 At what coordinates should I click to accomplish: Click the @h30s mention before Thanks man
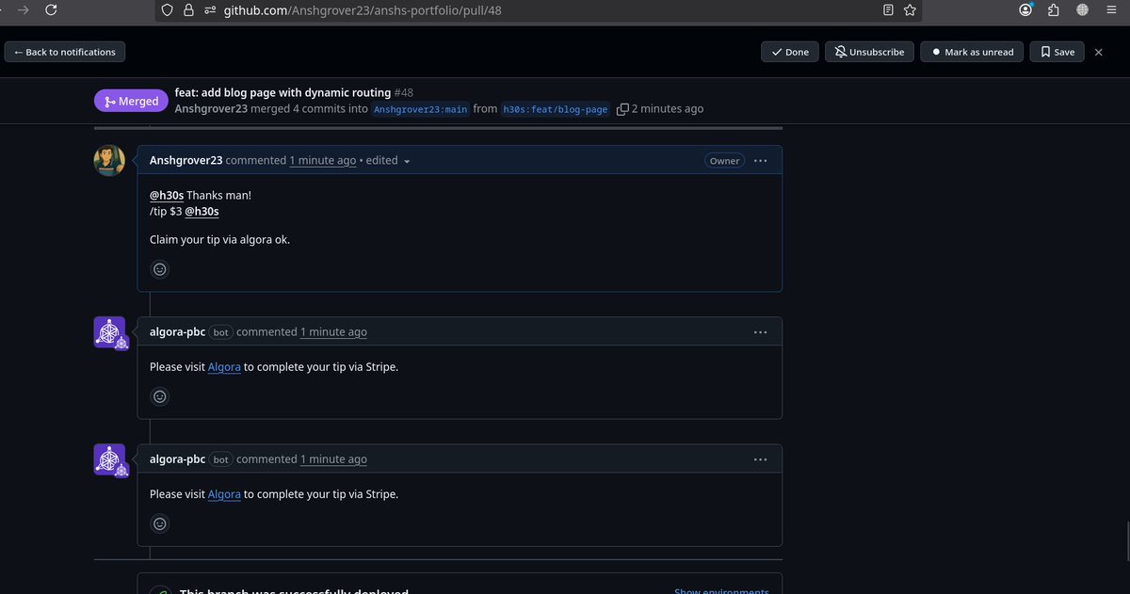(x=167, y=195)
